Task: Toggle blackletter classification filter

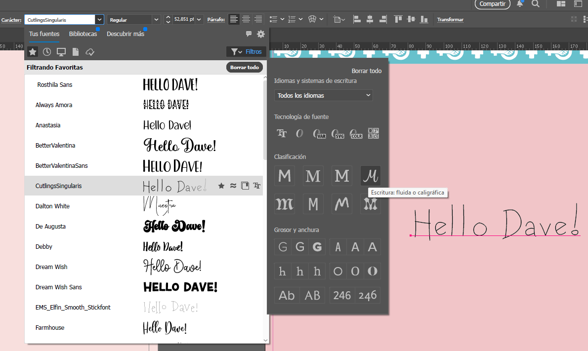Action: 285,204
